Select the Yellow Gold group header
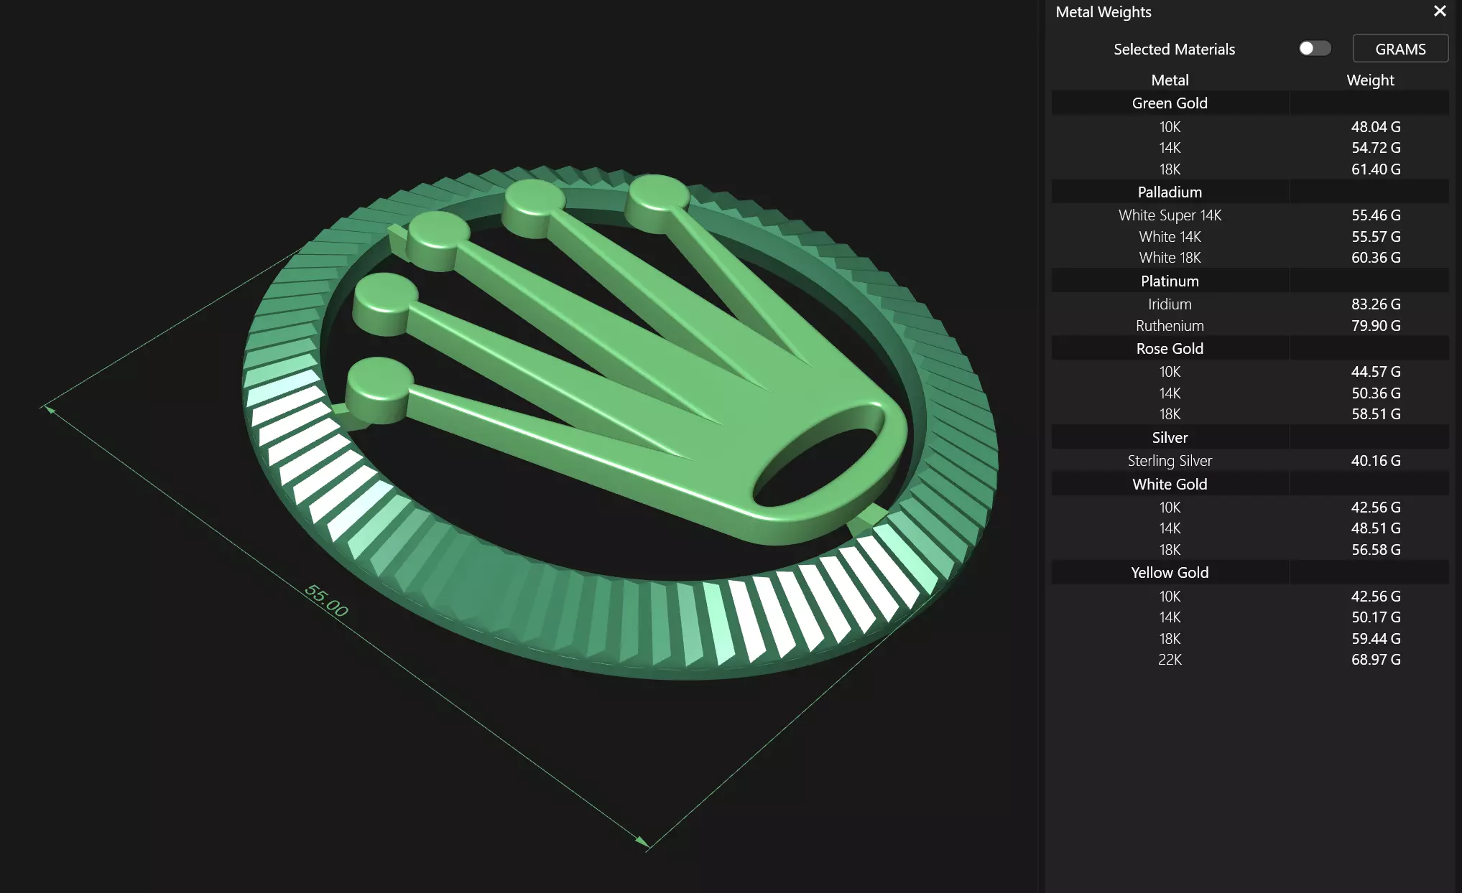The image size is (1462, 893). (1170, 573)
